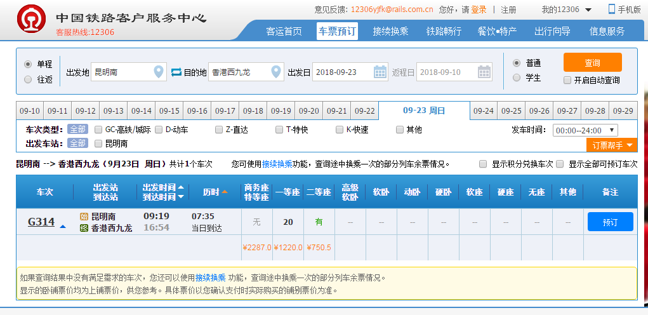Screen dimensions: 648x315
Task: Tick the 开启自动查询 auto query checkbox
Action: [x=567, y=81]
